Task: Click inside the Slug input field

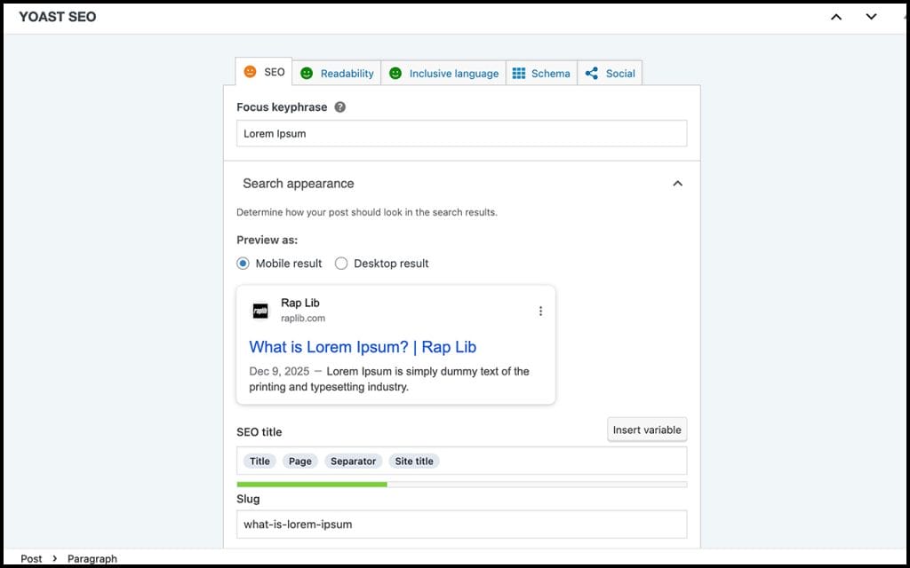Action: (x=462, y=524)
